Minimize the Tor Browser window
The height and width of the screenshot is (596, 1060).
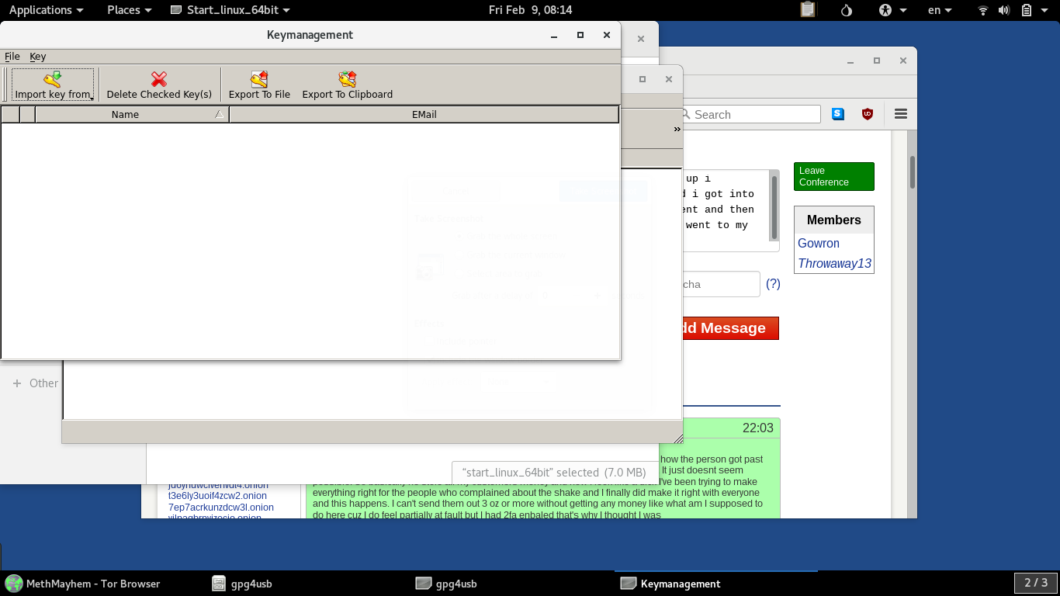(850, 61)
